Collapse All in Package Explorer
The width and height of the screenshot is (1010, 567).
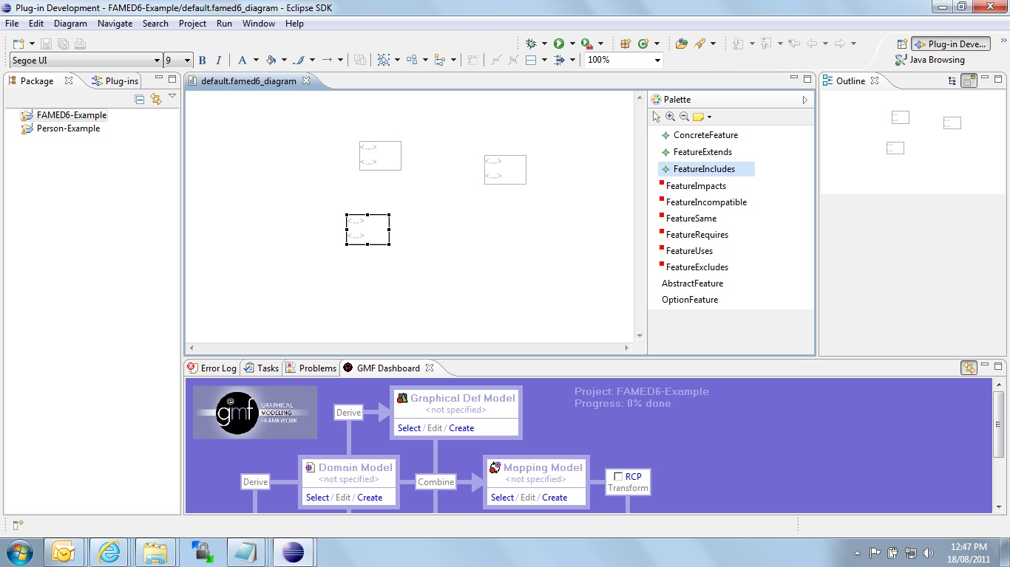pyautogui.click(x=140, y=99)
